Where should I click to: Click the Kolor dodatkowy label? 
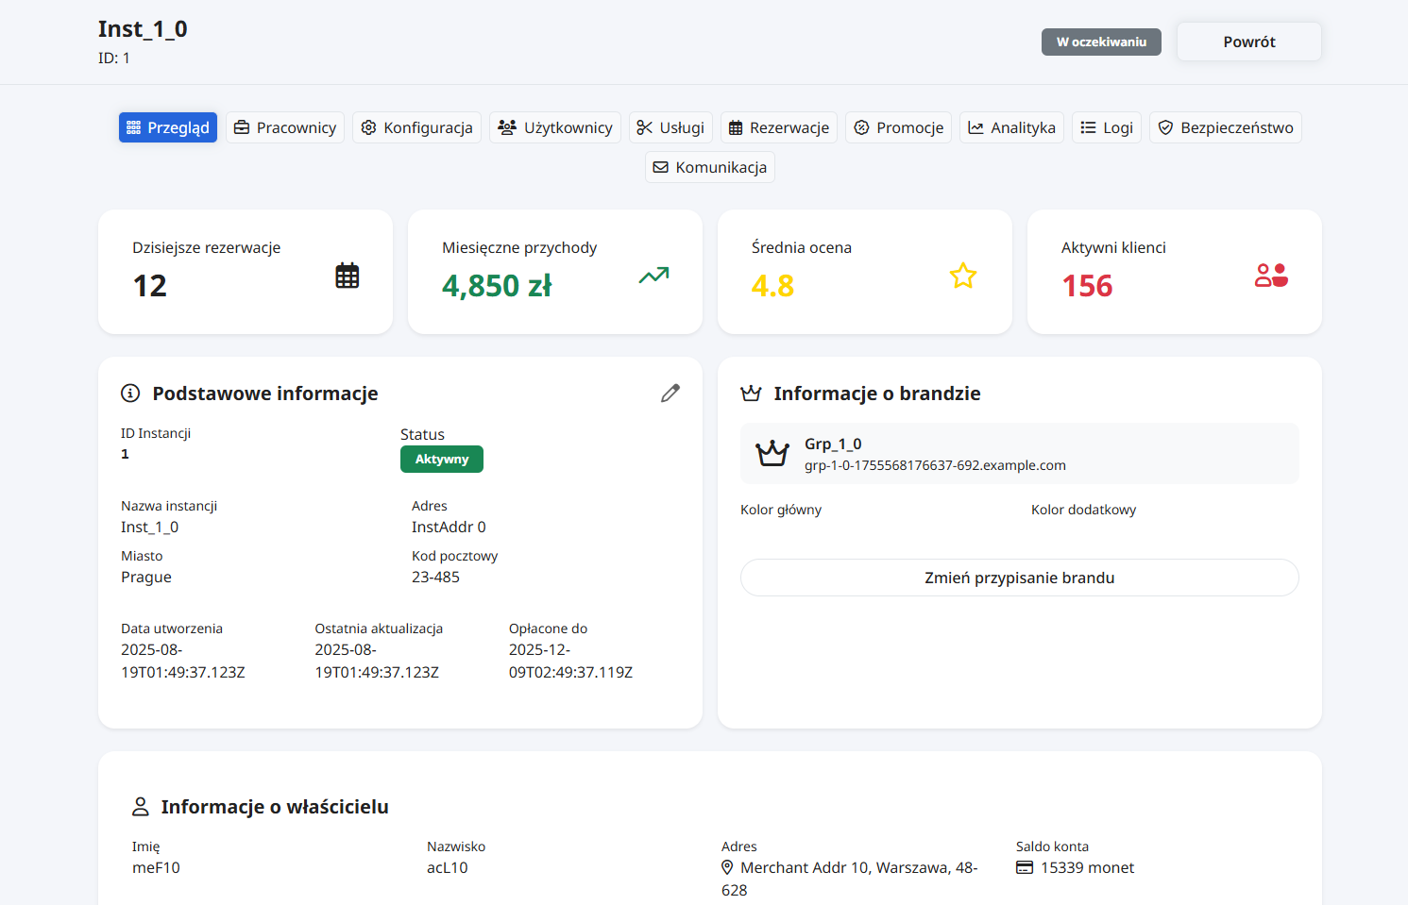click(x=1083, y=510)
